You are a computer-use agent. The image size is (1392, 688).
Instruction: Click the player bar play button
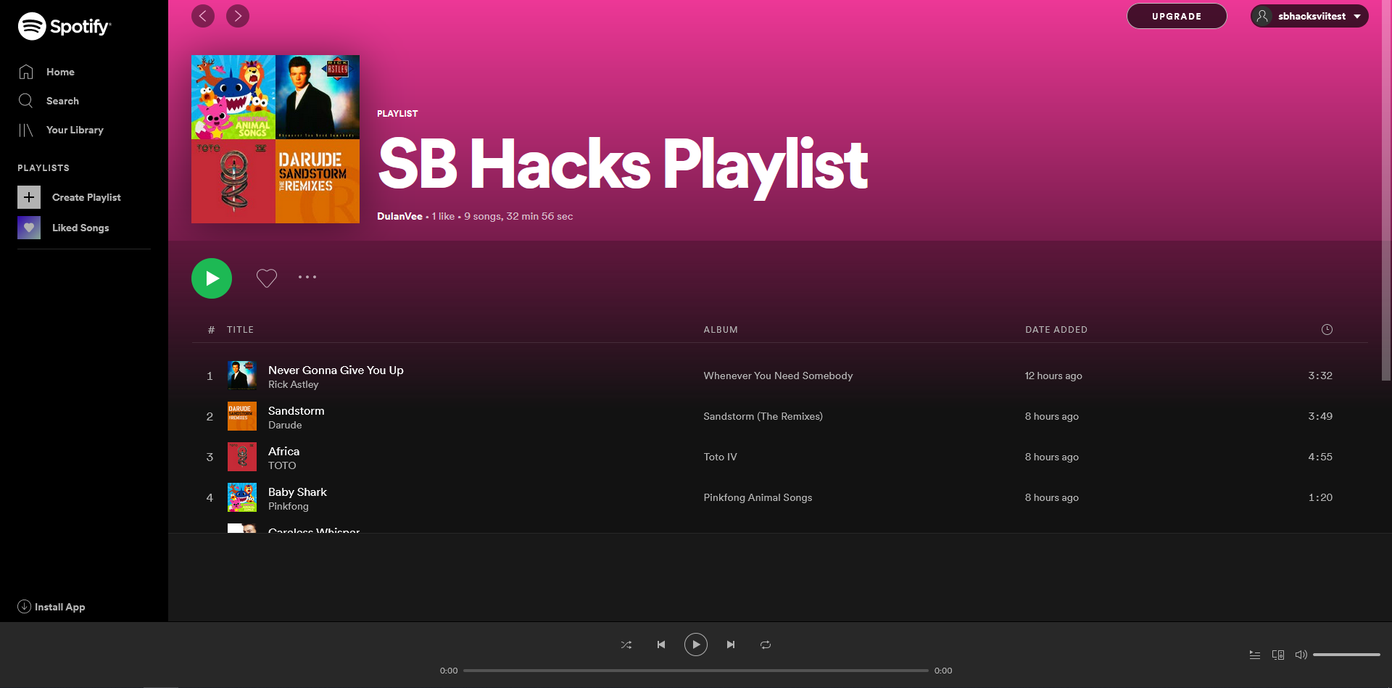click(696, 645)
